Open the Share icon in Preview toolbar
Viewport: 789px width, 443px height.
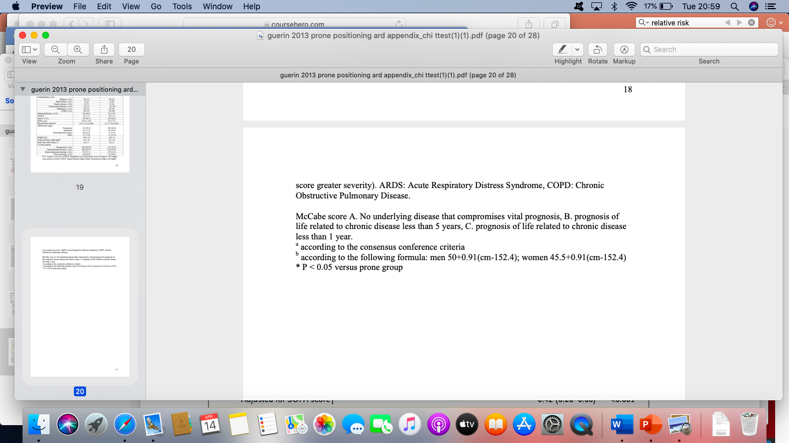103,49
